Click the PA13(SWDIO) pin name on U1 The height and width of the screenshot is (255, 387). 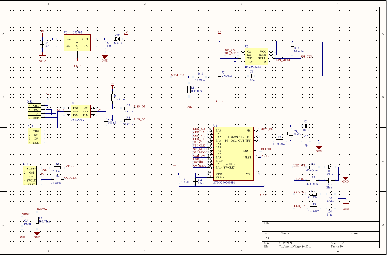click(225, 164)
